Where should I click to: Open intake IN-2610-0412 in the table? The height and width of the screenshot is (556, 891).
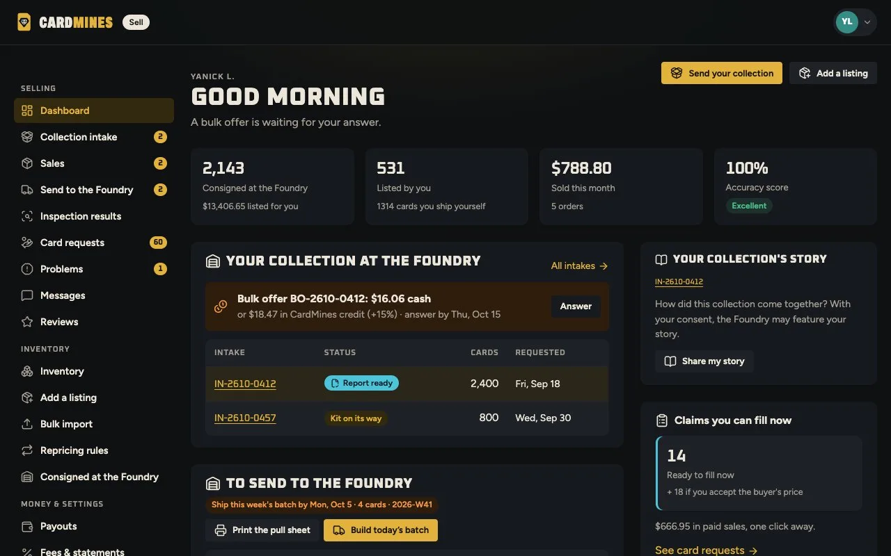pos(245,384)
